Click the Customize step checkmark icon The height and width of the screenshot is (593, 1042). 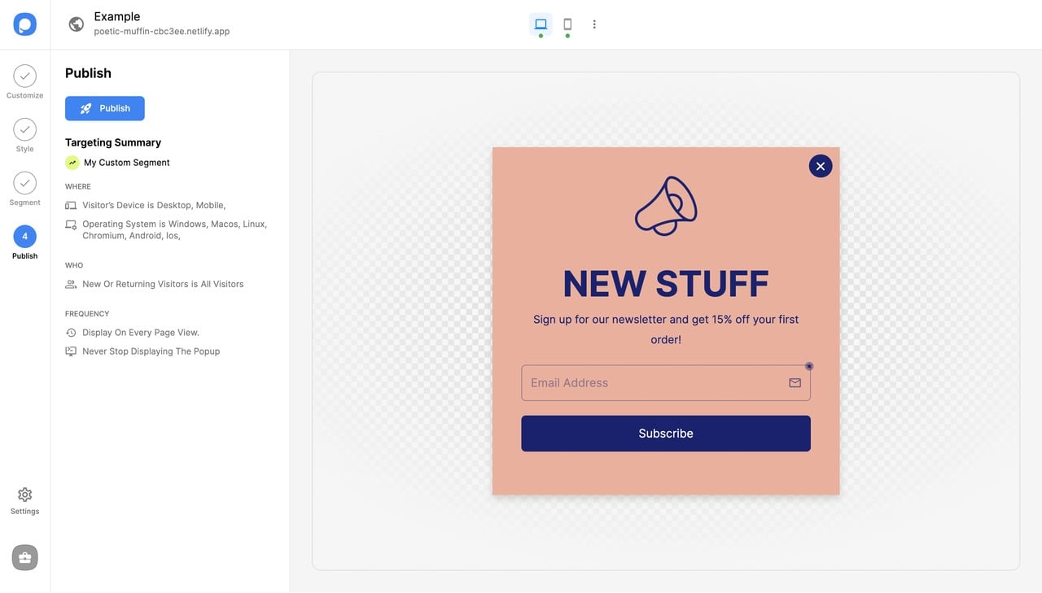pos(24,76)
